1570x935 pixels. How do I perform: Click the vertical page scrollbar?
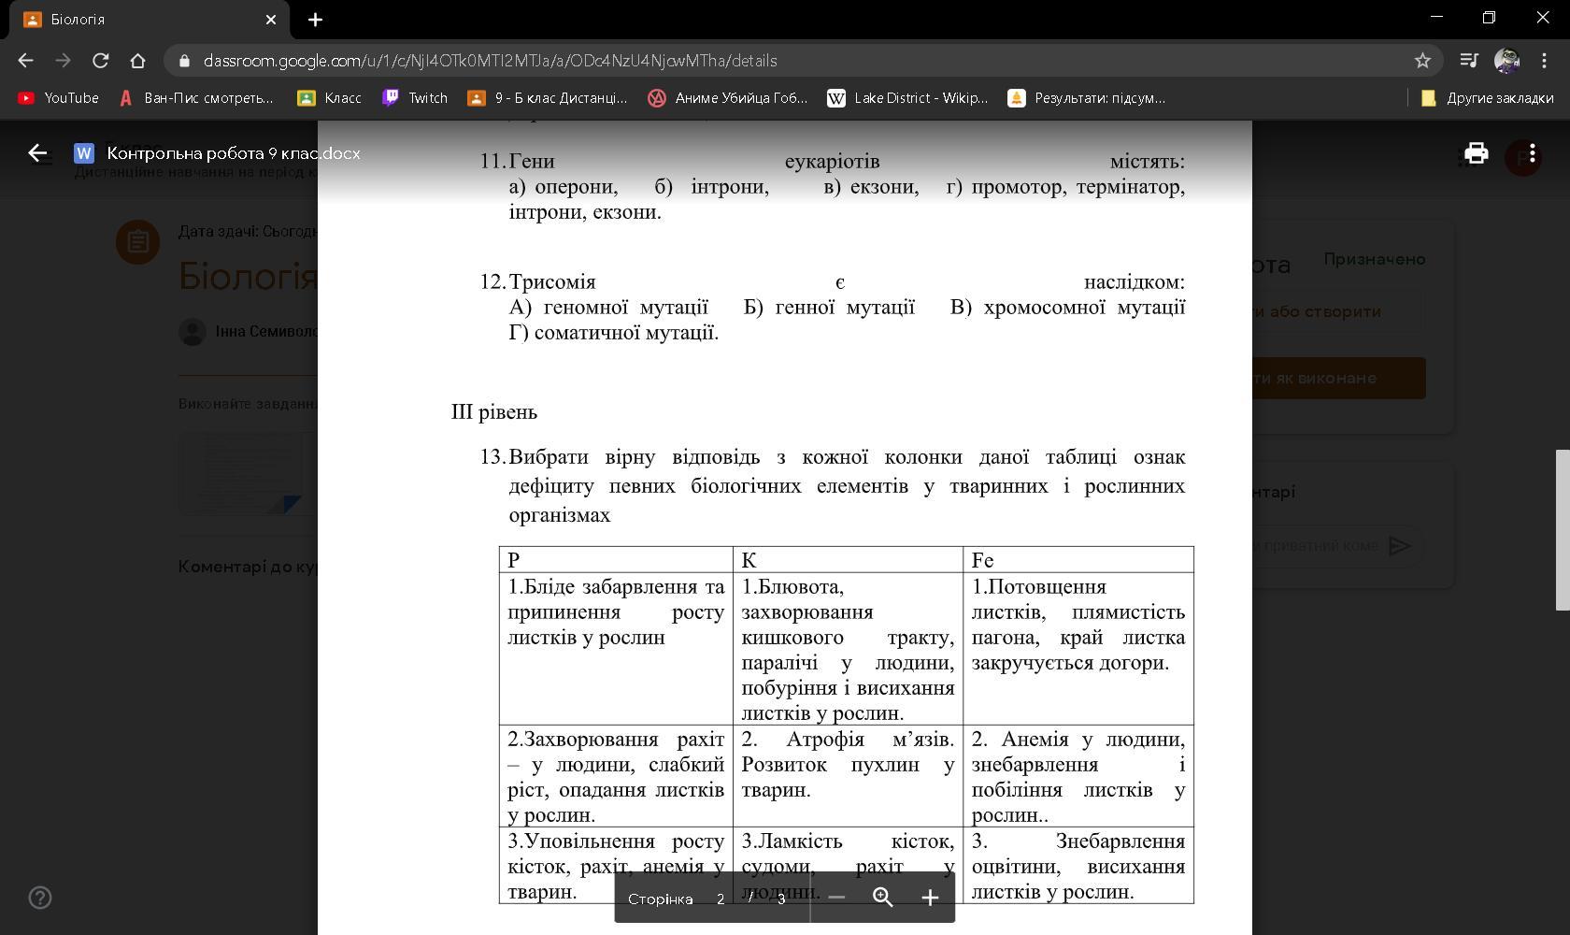(1563, 530)
